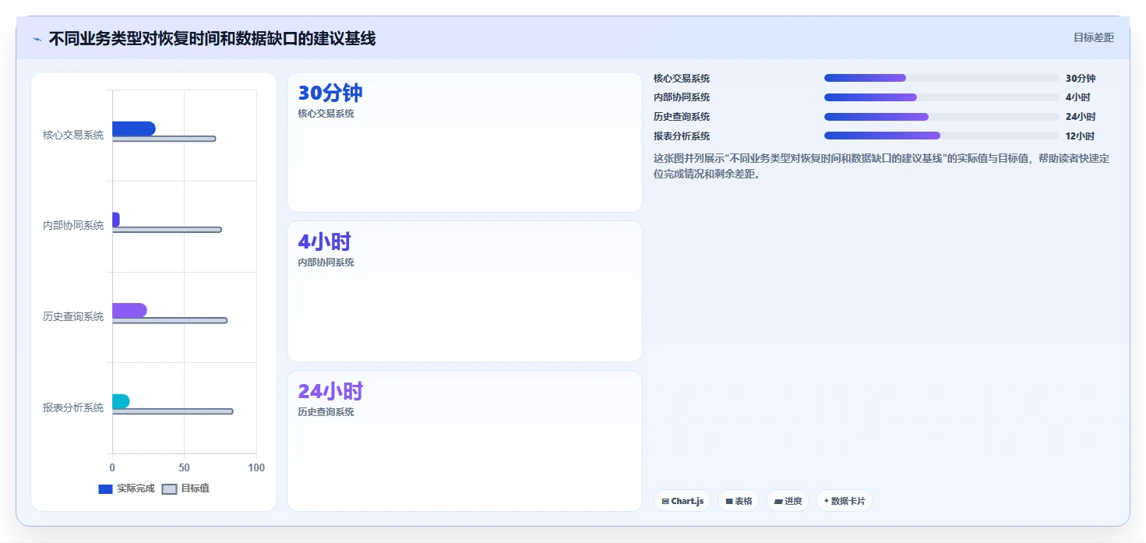Image resolution: width=1146 pixels, height=543 pixels.
Task: Click the 报表分析系统 label in the progress list
Action: point(682,136)
